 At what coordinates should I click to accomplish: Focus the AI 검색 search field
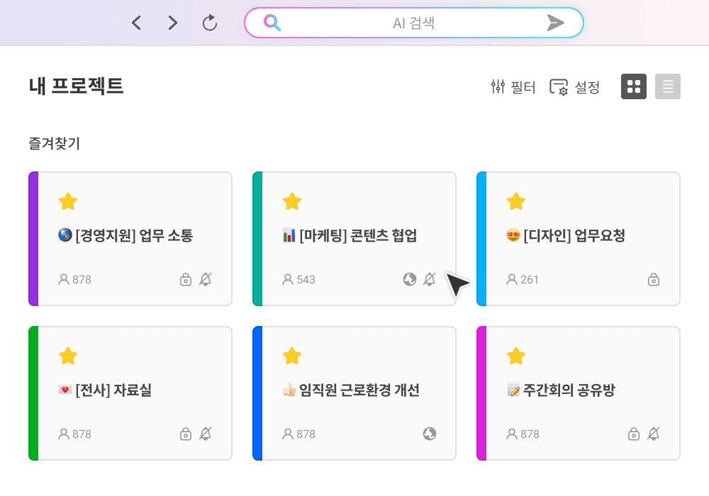414,23
